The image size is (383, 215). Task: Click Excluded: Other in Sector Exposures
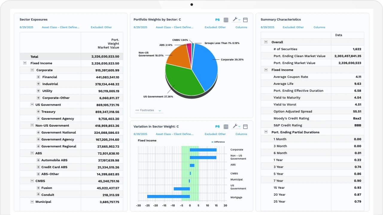101,27
